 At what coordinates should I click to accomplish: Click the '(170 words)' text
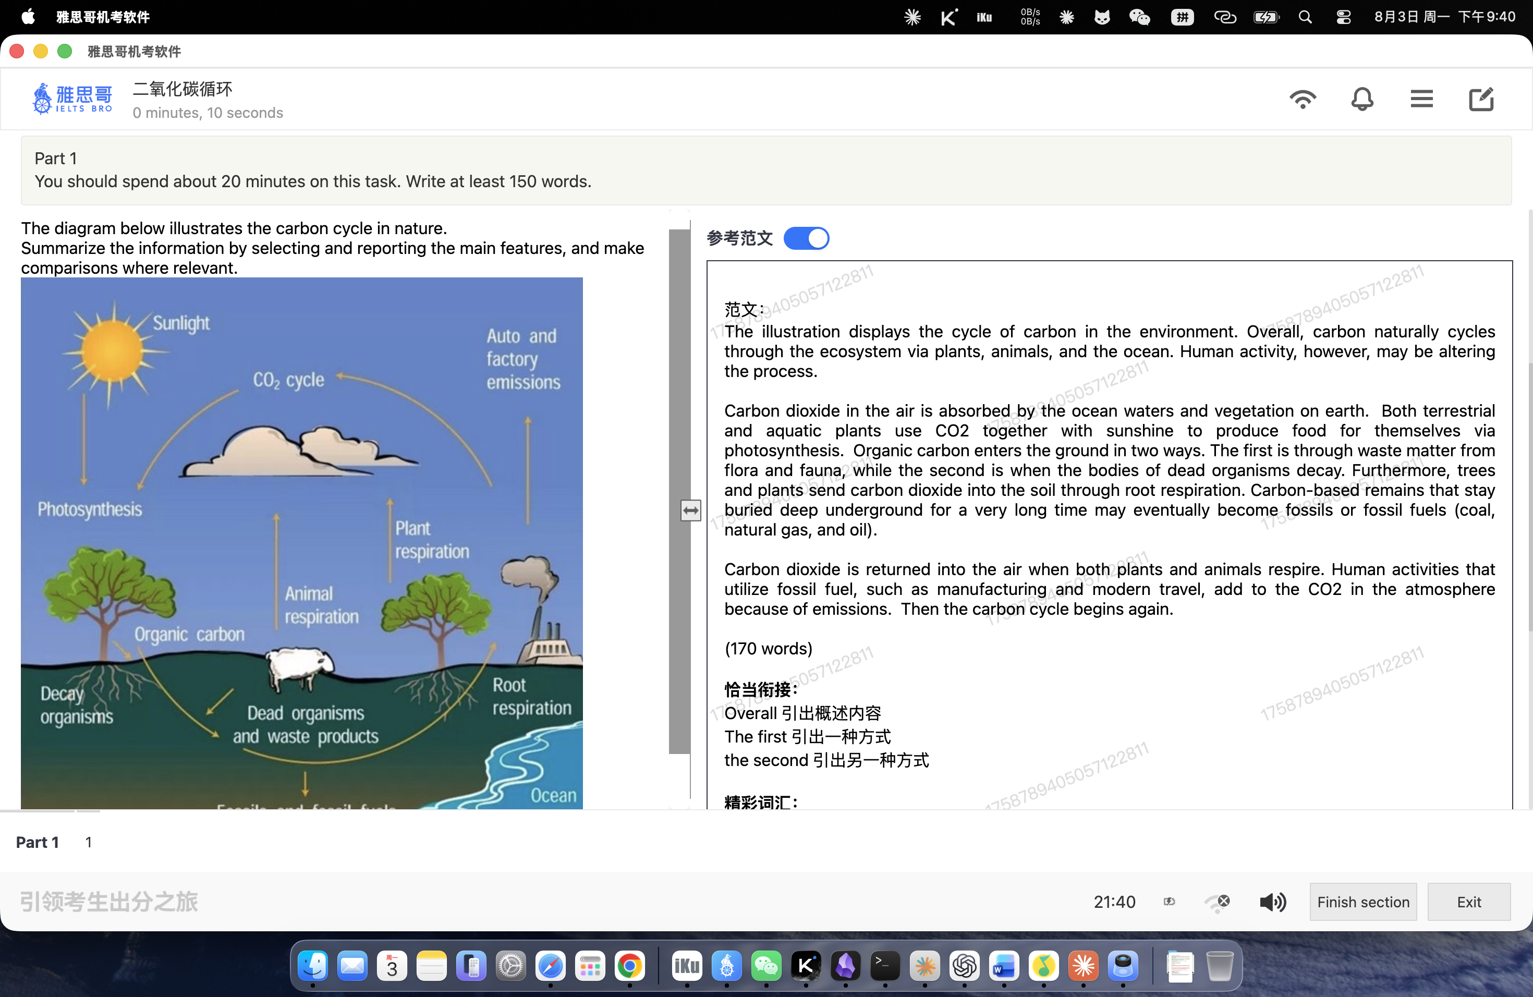pos(768,648)
